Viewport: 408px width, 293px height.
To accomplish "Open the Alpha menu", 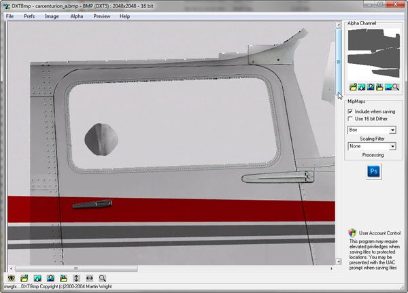I will click(x=76, y=16).
